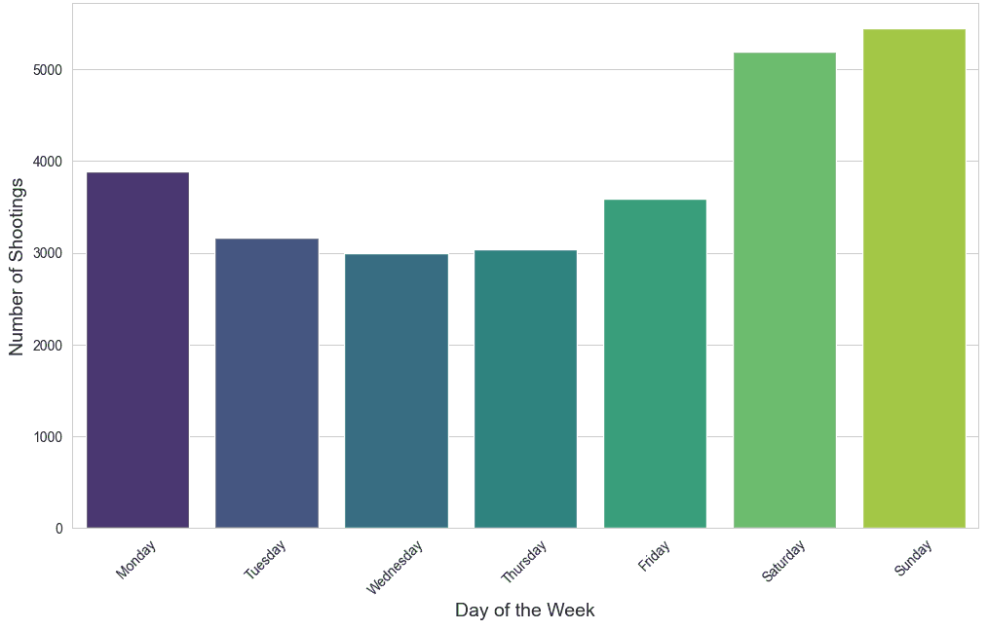Click the Wednesday bar
This screenshot has height=630, width=988.
397,391
